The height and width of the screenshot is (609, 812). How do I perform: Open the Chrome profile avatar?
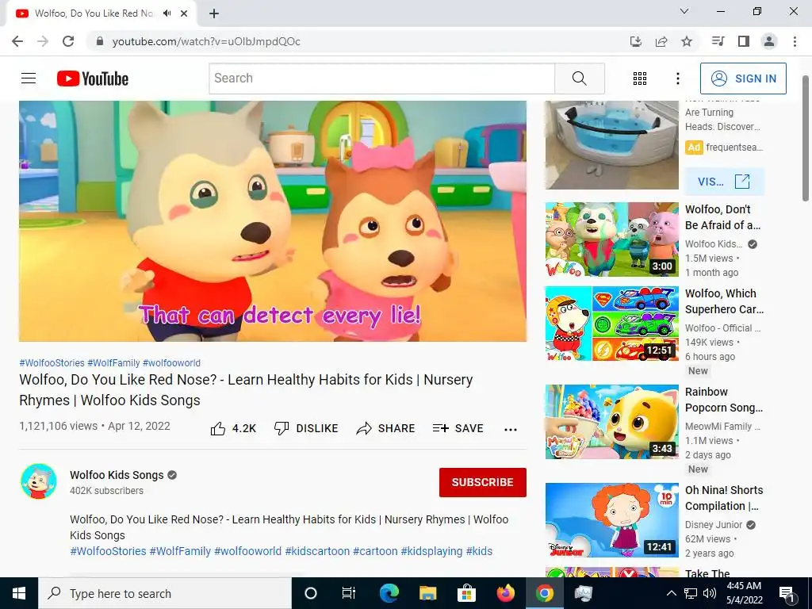click(769, 41)
